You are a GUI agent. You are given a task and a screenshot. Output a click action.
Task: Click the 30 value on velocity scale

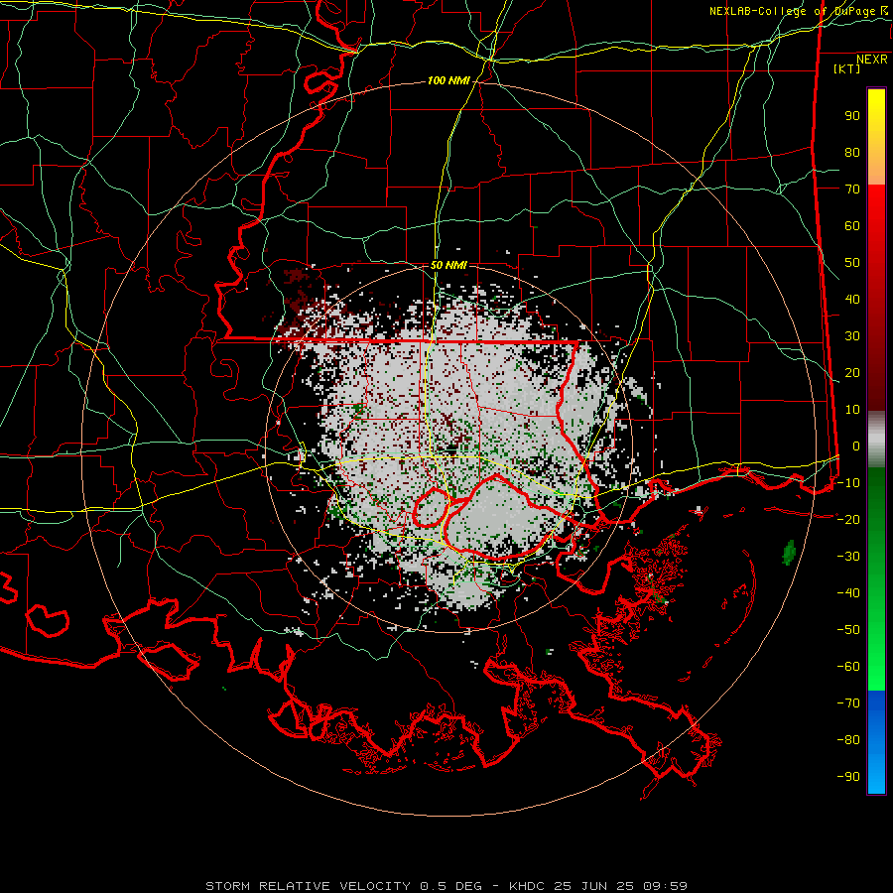coord(852,336)
